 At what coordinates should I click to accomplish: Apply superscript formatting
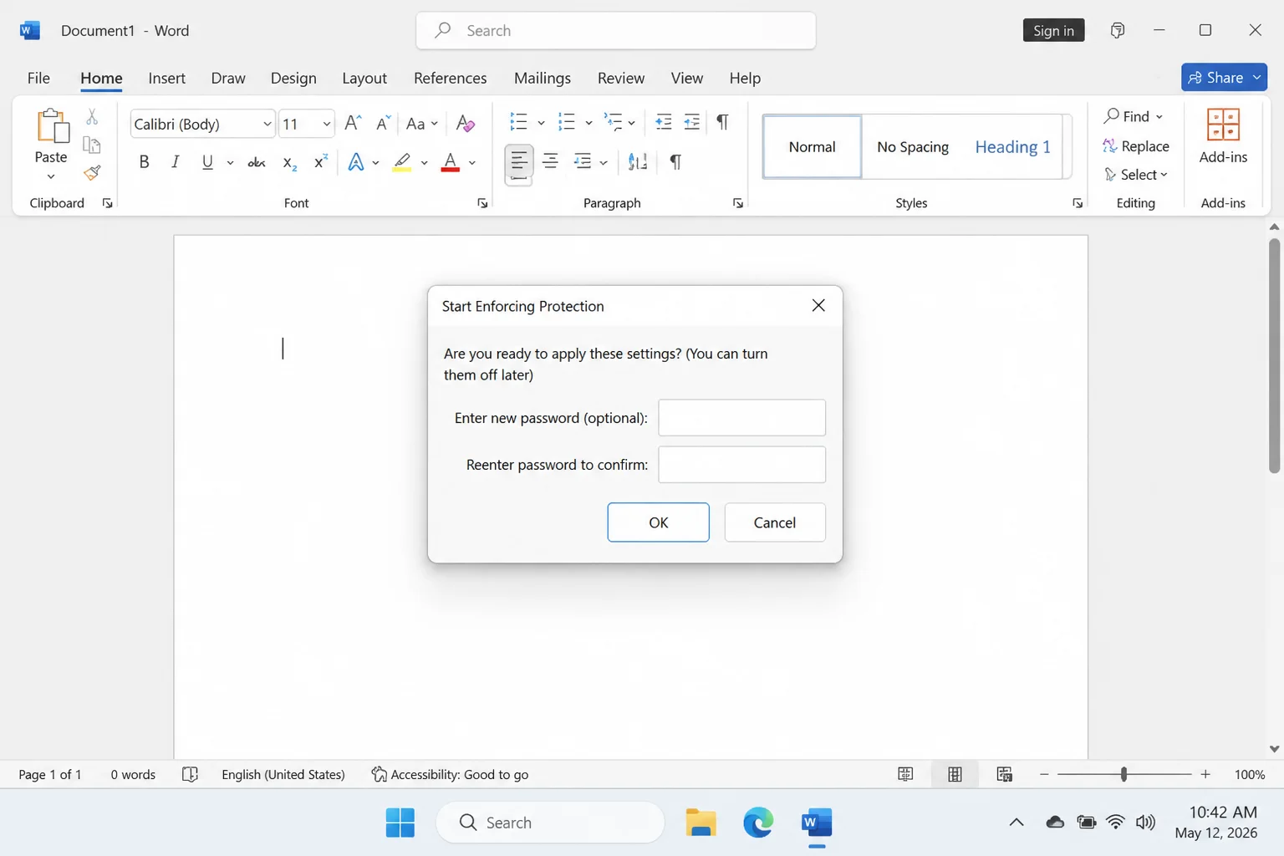point(320,162)
